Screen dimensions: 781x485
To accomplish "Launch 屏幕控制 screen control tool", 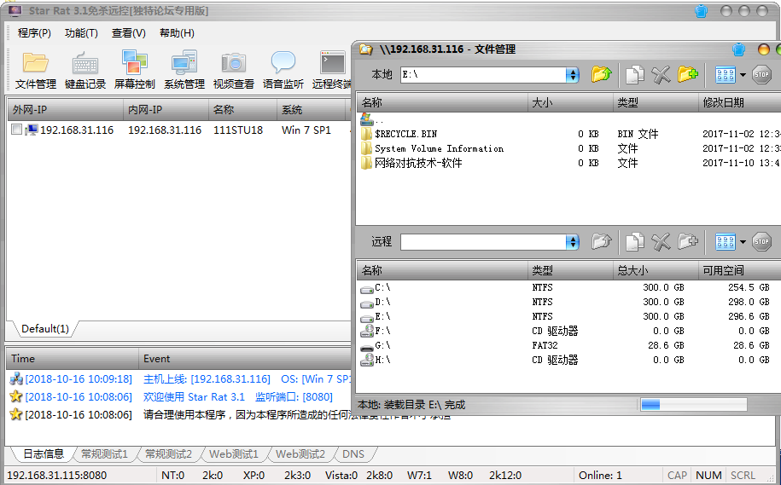I will pyautogui.click(x=135, y=70).
